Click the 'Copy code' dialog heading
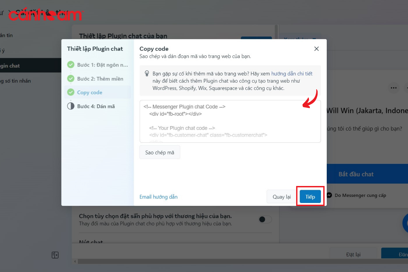The image size is (408, 272). pyautogui.click(x=154, y=49)
